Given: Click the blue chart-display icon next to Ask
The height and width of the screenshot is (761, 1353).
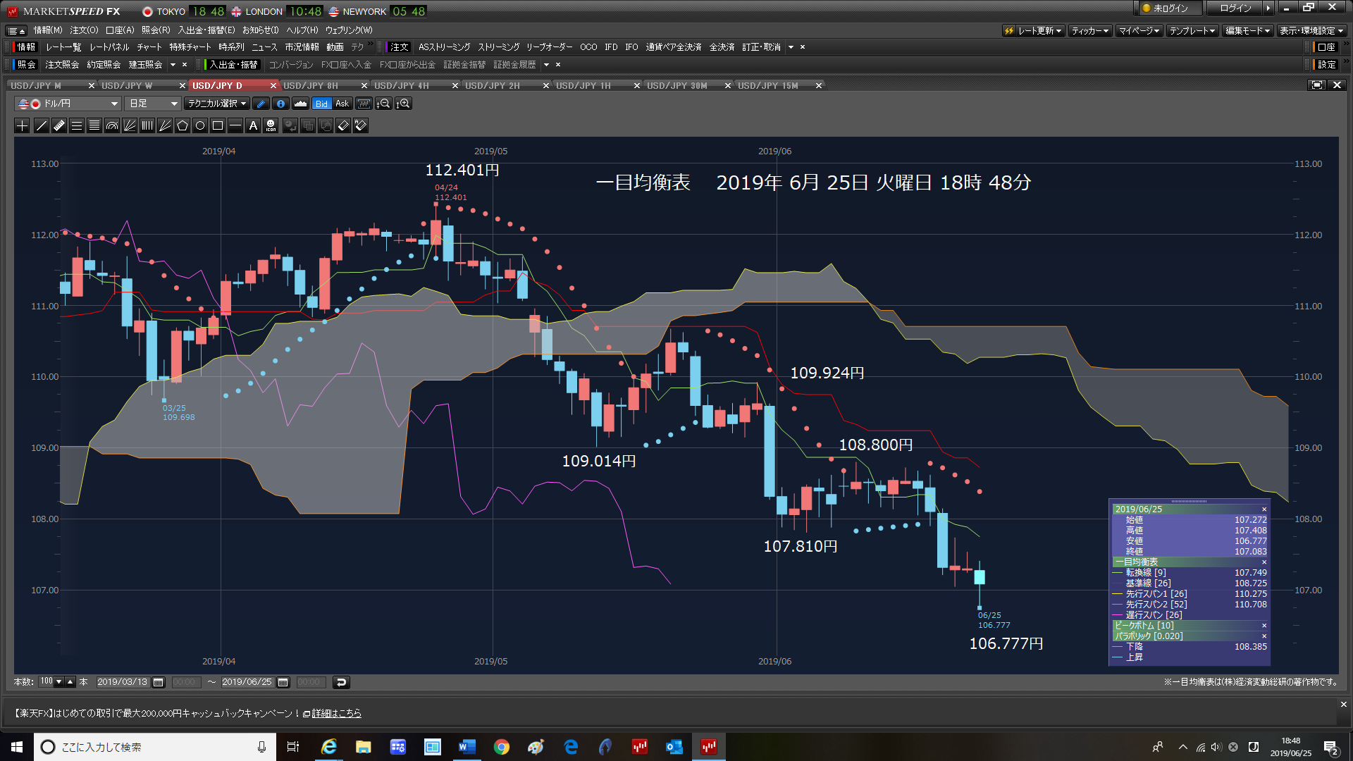Looking at the screenshot, I should pos(364,104).
